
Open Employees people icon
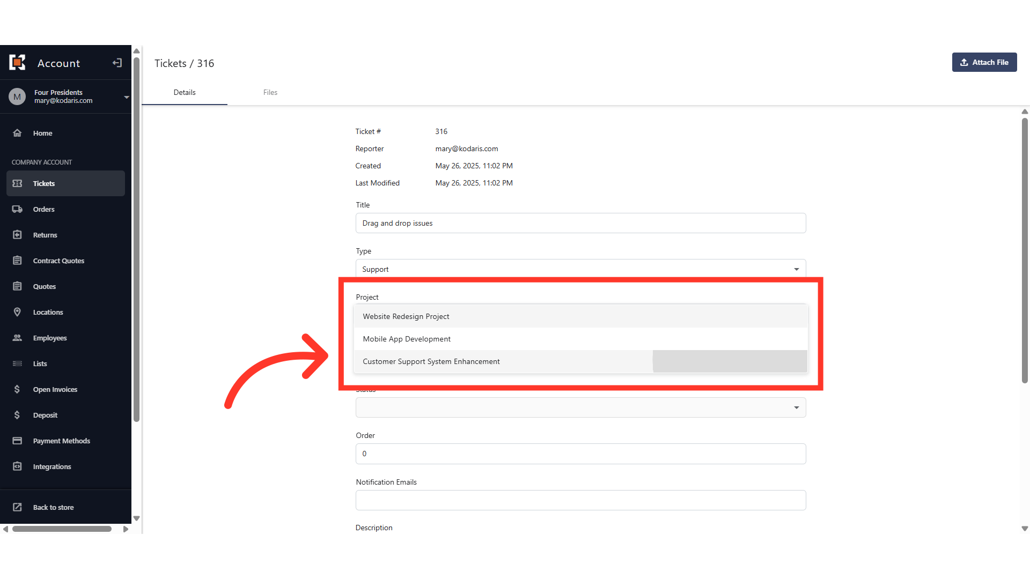(x=17, y=338)
